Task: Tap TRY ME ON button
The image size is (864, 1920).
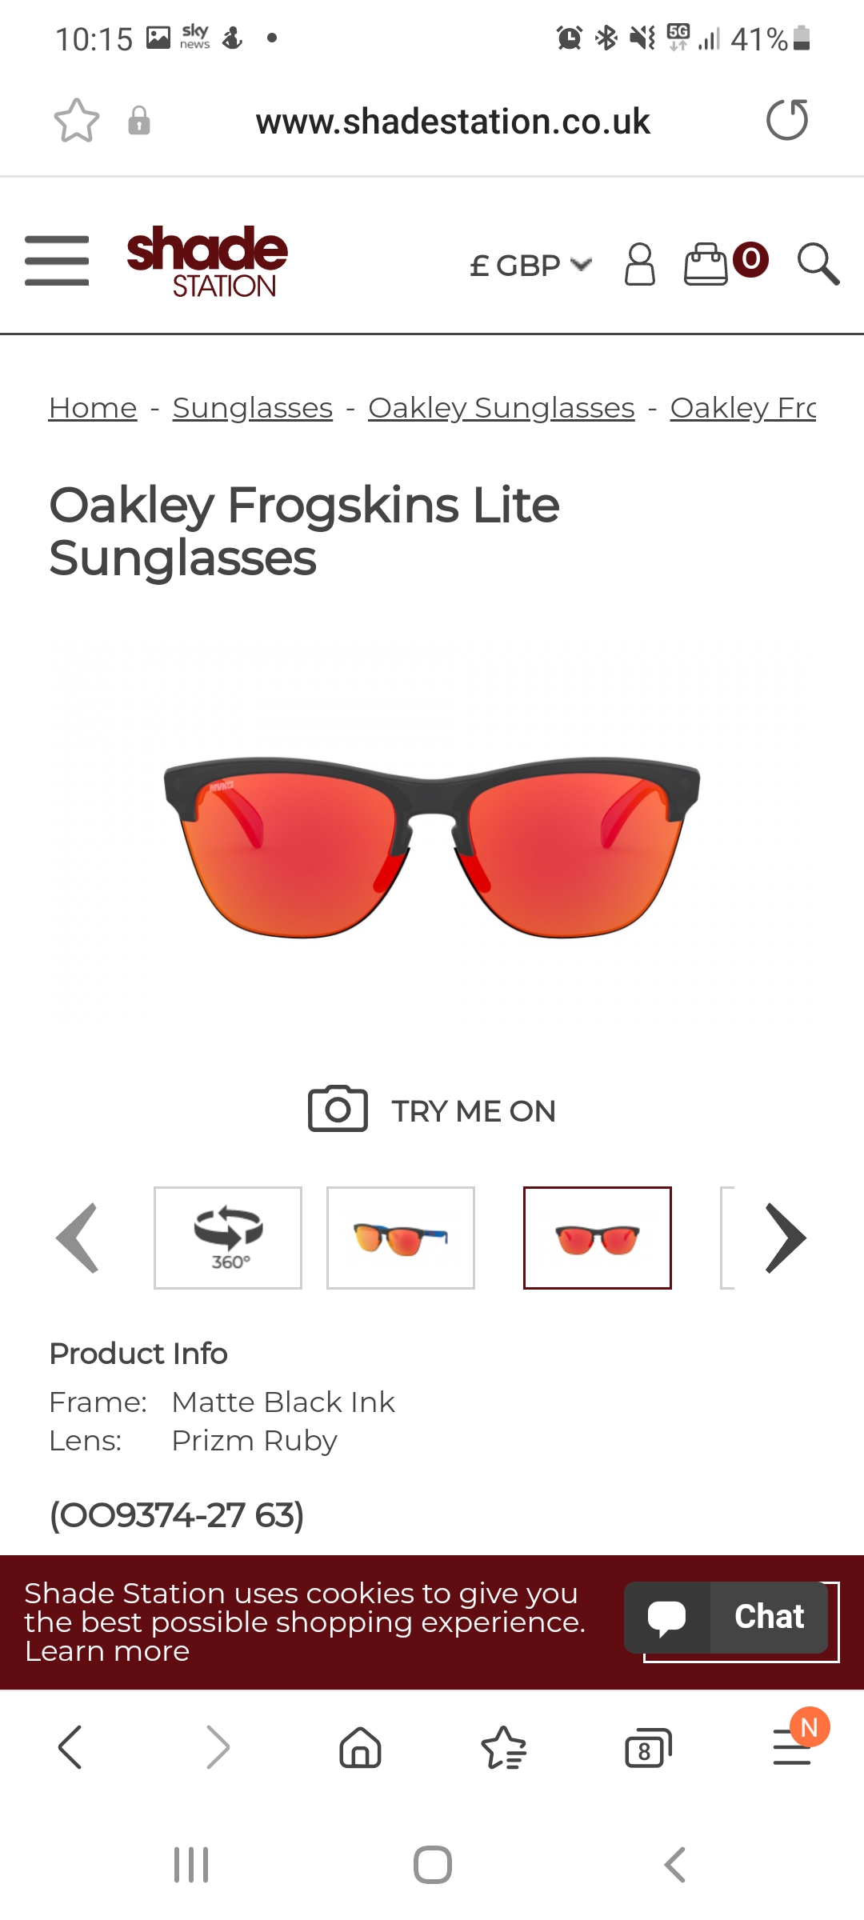Action: click(x=432, y=1110)
